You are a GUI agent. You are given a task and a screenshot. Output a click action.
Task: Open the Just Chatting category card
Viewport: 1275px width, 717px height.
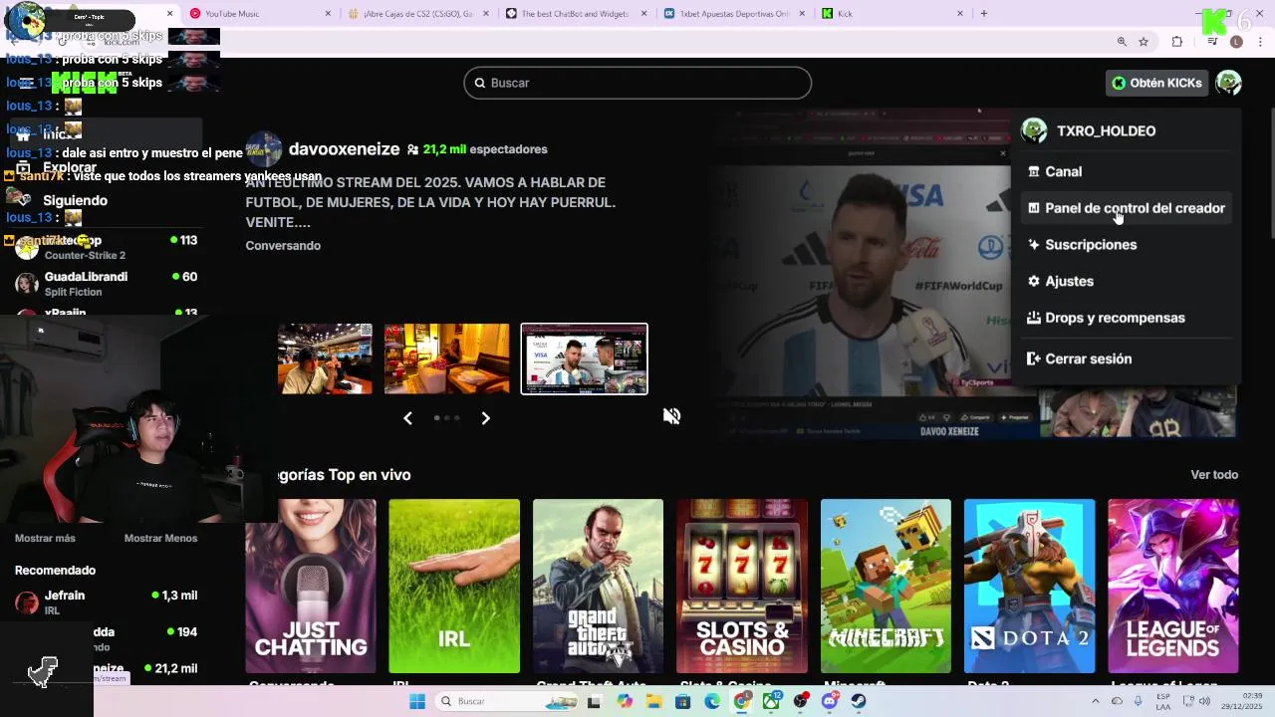click(311, 586)
